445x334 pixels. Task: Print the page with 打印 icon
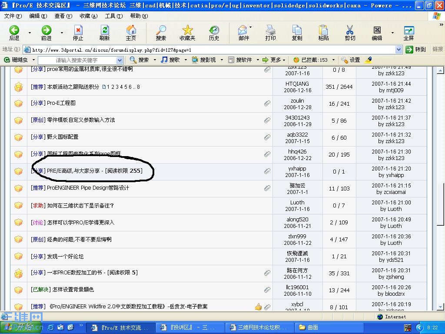pos(270,33)
